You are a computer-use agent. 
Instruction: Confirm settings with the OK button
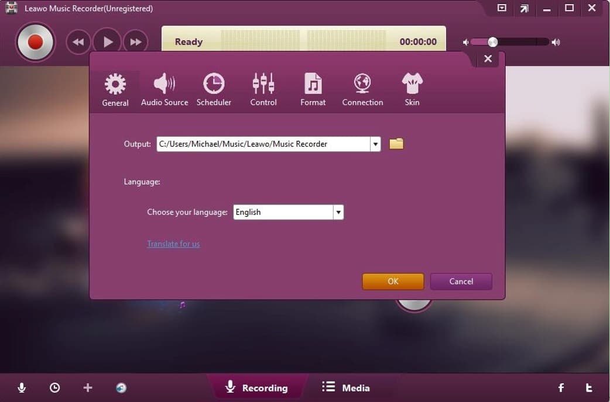point(393,282)
